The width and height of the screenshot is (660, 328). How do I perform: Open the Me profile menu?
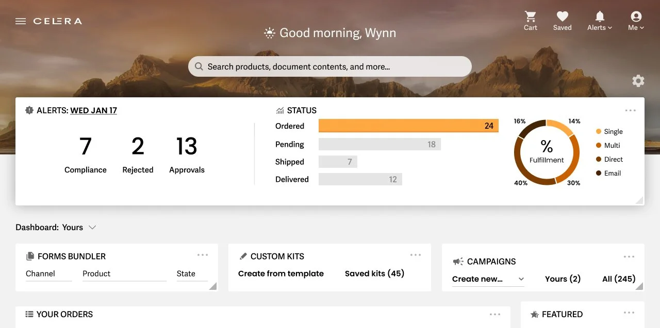636,21
